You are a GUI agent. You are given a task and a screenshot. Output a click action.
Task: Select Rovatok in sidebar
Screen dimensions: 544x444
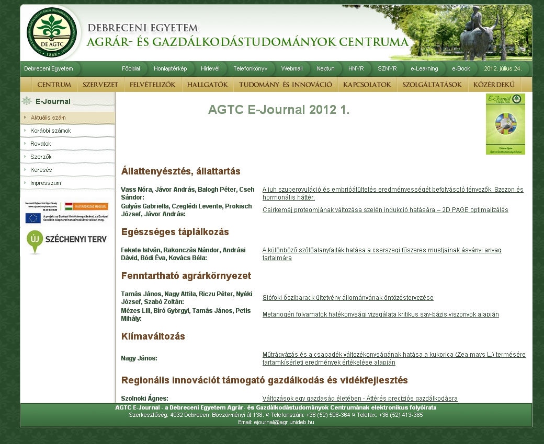click(67, 144)
